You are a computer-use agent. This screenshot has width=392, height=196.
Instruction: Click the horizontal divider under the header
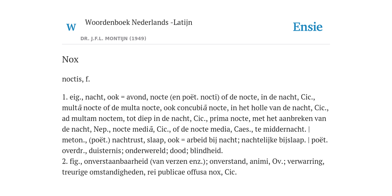(196, 44)
